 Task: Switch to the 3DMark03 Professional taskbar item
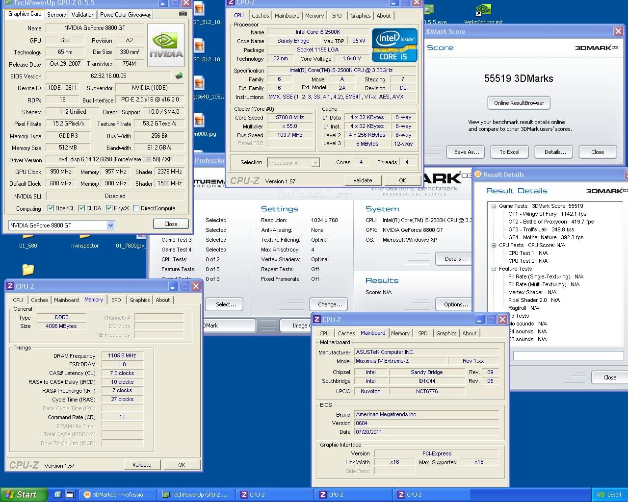[x=118, y=495]
